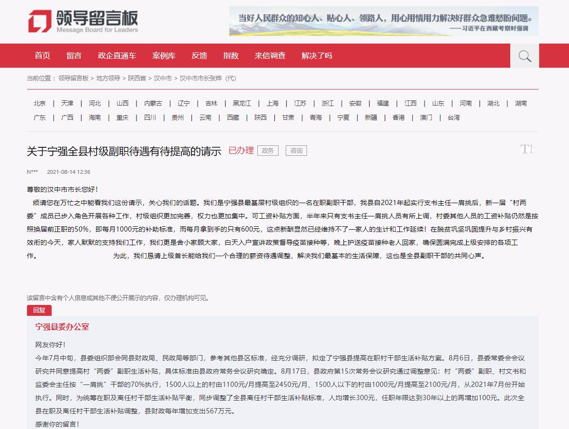Click the search magnifier icon
This screenshot has height=429, width=569.
click(x=524, y=56)
